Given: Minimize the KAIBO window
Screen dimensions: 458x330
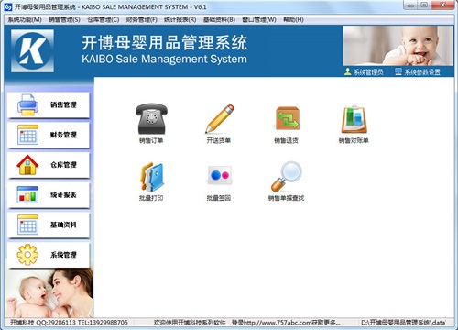Looking at the screenshot, I should point(411,5).
